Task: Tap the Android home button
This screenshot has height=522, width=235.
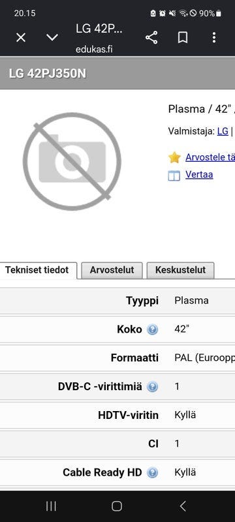Action: click(x=117, y=506)
